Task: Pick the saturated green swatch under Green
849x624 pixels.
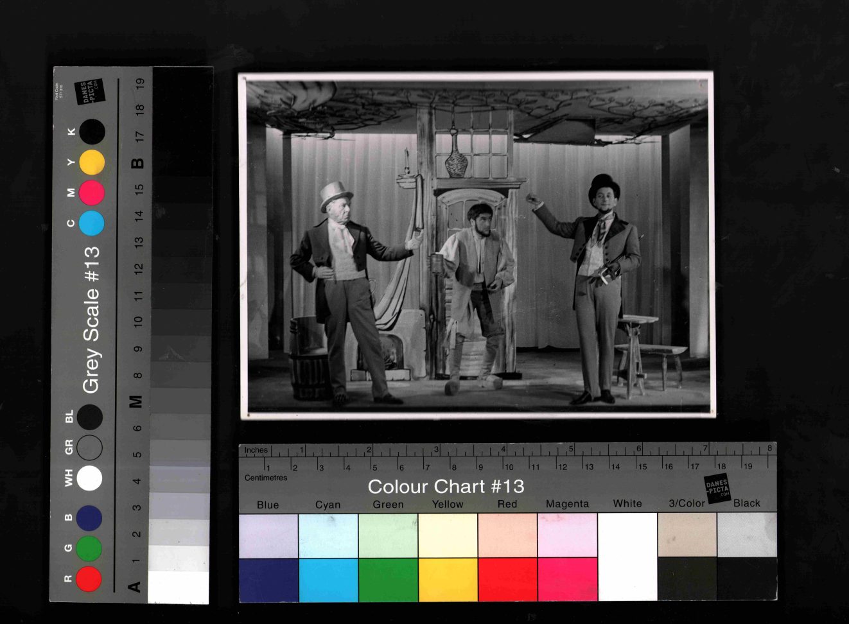Action: 388,580
